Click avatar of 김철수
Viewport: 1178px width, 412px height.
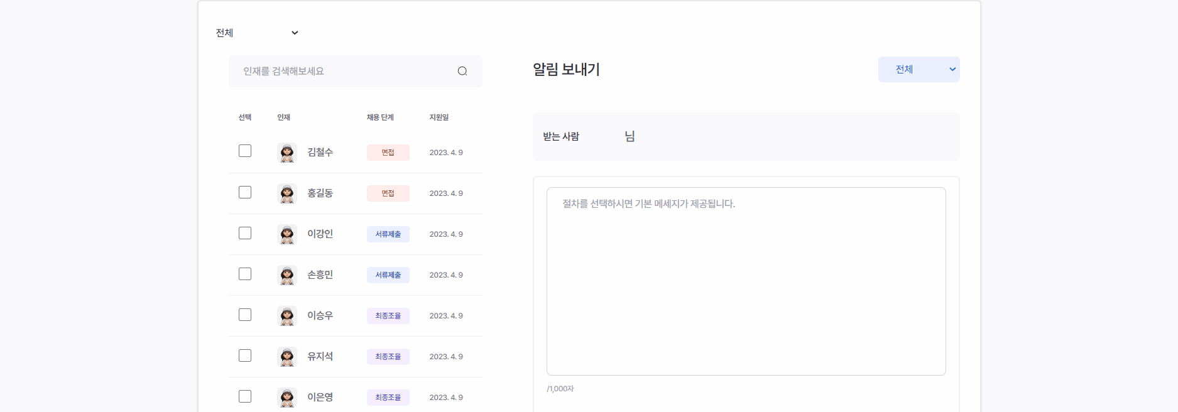(x=287, y=153)
